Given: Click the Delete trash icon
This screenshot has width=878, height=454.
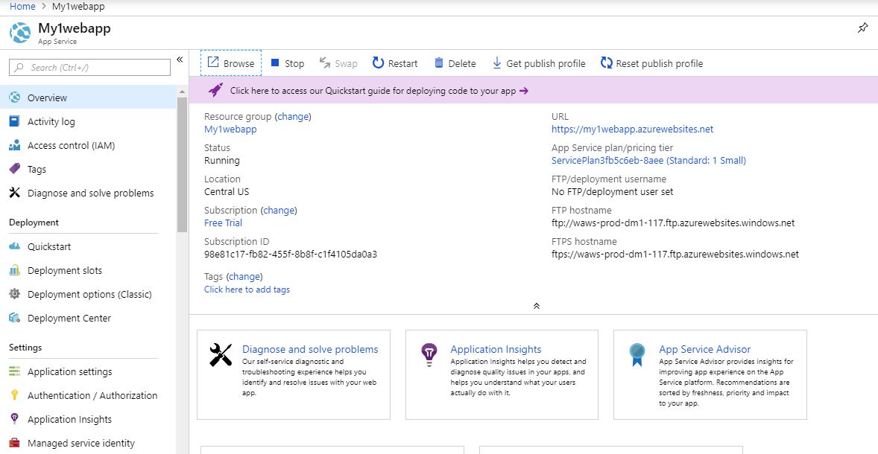Looking at the screenshot, I should point(439,63).
